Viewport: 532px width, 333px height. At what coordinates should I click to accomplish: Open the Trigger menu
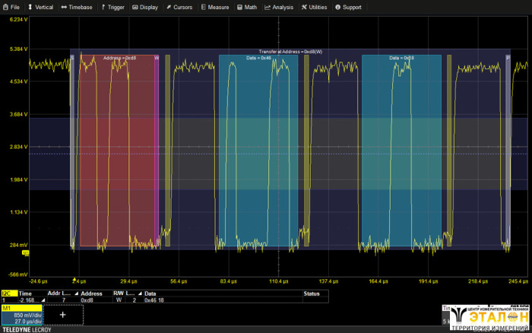pyautogui.click(x=112, y=7)
